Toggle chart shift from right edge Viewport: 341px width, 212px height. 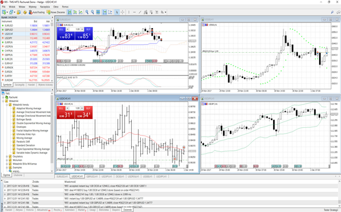point(110,12)
